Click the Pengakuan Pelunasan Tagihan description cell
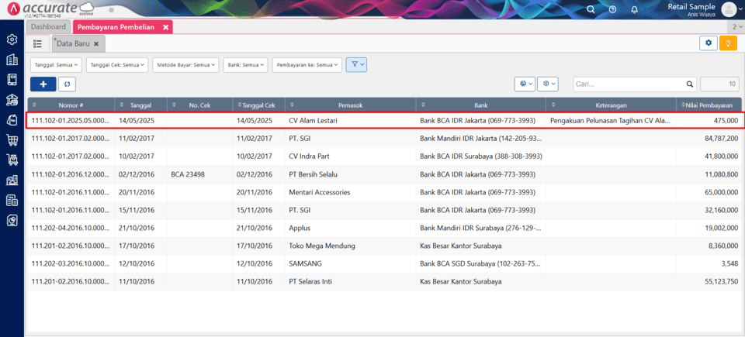Viewport: 745px width, 337px height. pos(611,121)
